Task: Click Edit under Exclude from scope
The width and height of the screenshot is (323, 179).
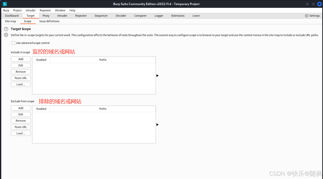Action: pyautogui.click(x=21, y=114)
